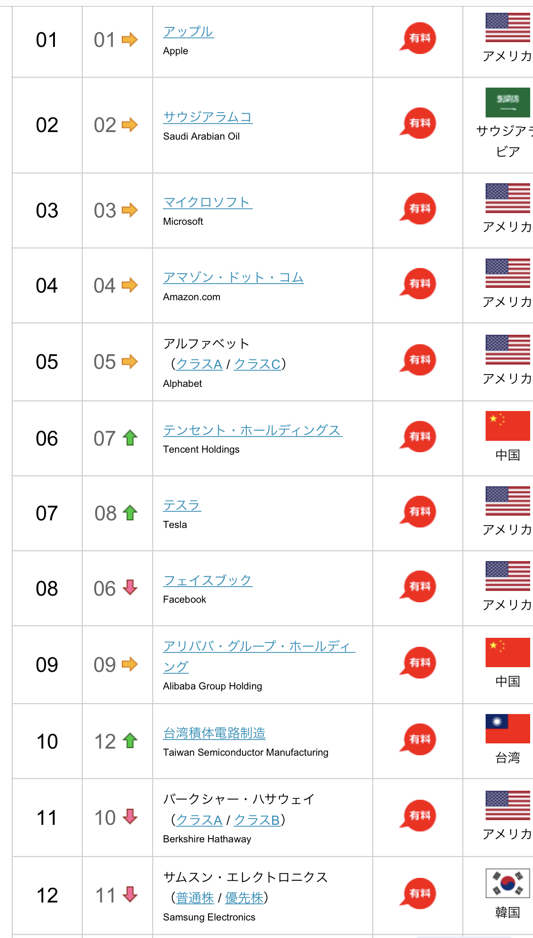The height and width of the screenshot is (938, 533).
Task: Click the 有料 badge beside Samsung Electronics
Action: tap(418, 893)
